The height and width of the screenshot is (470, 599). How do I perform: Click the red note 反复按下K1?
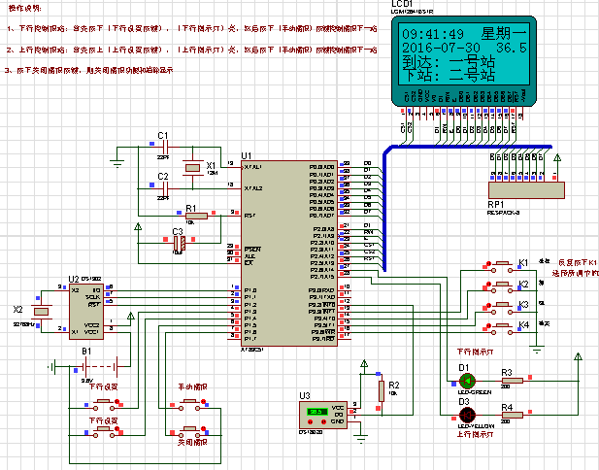[x=578, y=262]
